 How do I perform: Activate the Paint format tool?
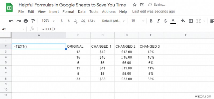pos(33,21)
